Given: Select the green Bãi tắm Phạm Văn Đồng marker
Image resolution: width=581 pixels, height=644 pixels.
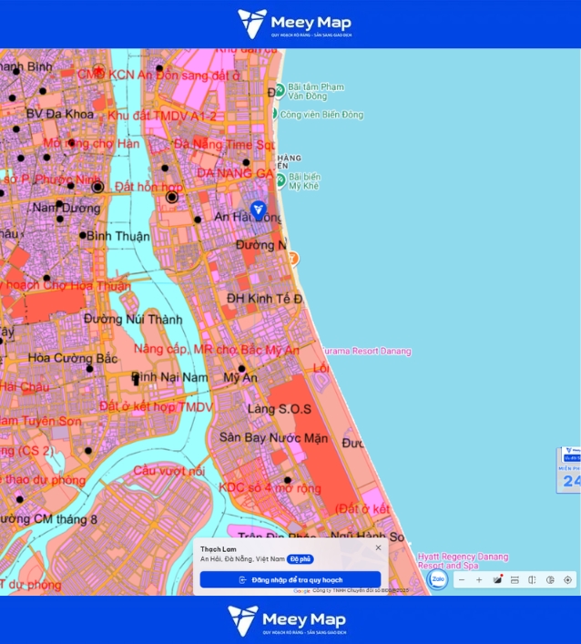Looking at the screenshot, I should pyautogui.click(x=280, y=90).
